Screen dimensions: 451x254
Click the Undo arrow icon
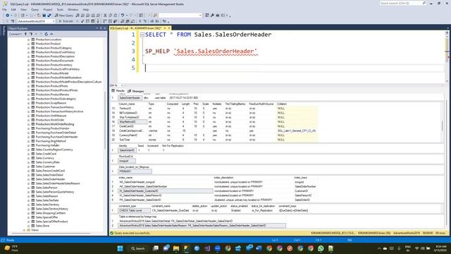coord(123,16)
